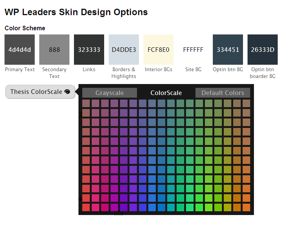Click the FFFFFF Site BG swatch
The width and height of the screenshot is (283, 226).
pyautogui.click(x=193, y=50)
